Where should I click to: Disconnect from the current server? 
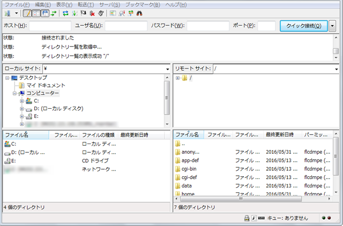92,13
